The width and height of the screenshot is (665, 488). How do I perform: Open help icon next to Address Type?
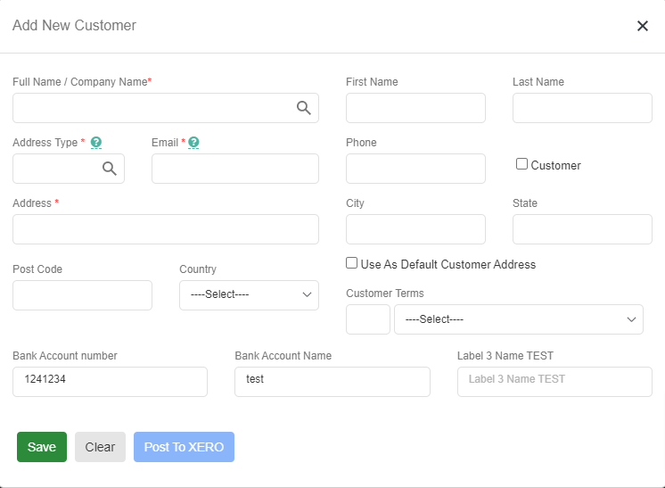coord(96,143)
